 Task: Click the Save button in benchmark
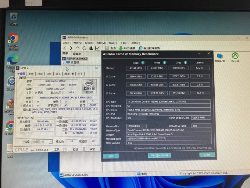tap(111, 156)
